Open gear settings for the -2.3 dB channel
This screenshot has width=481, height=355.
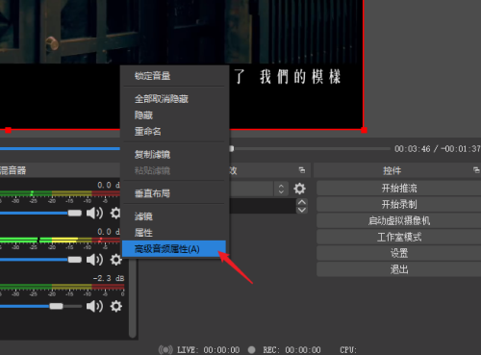[115, 306]
